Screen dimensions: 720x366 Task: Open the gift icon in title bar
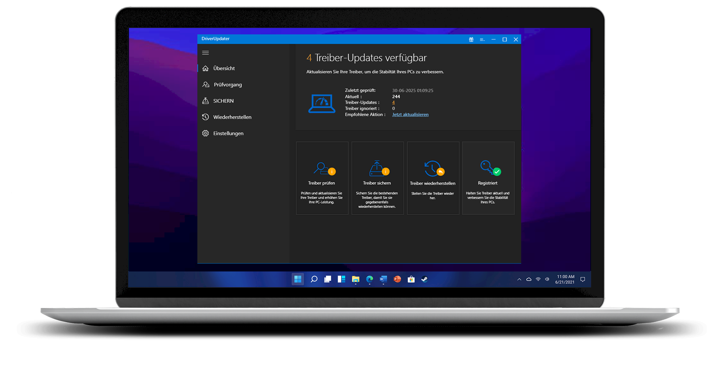[x=471, y=39]
